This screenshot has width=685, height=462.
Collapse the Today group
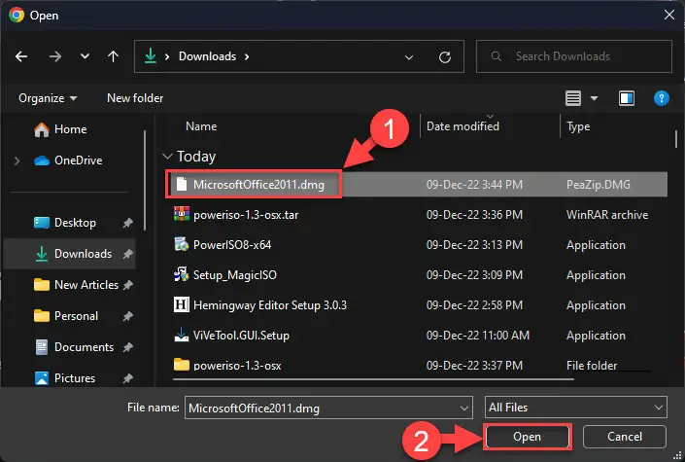[167, 157]
